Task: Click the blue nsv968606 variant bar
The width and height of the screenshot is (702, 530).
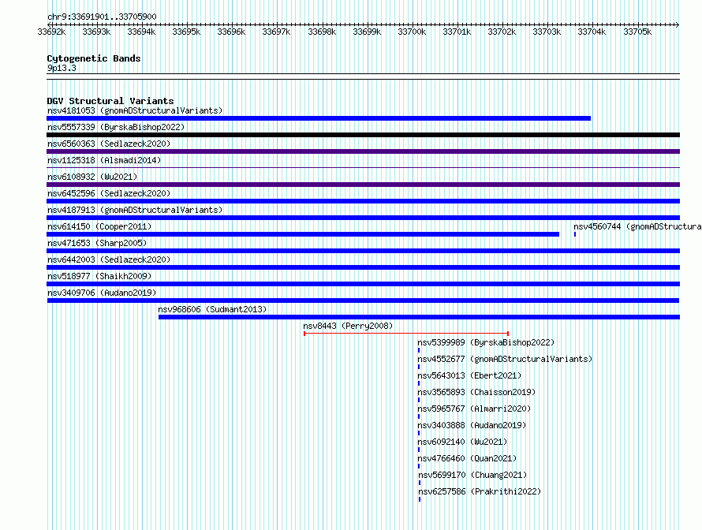Action: (419, 317)
